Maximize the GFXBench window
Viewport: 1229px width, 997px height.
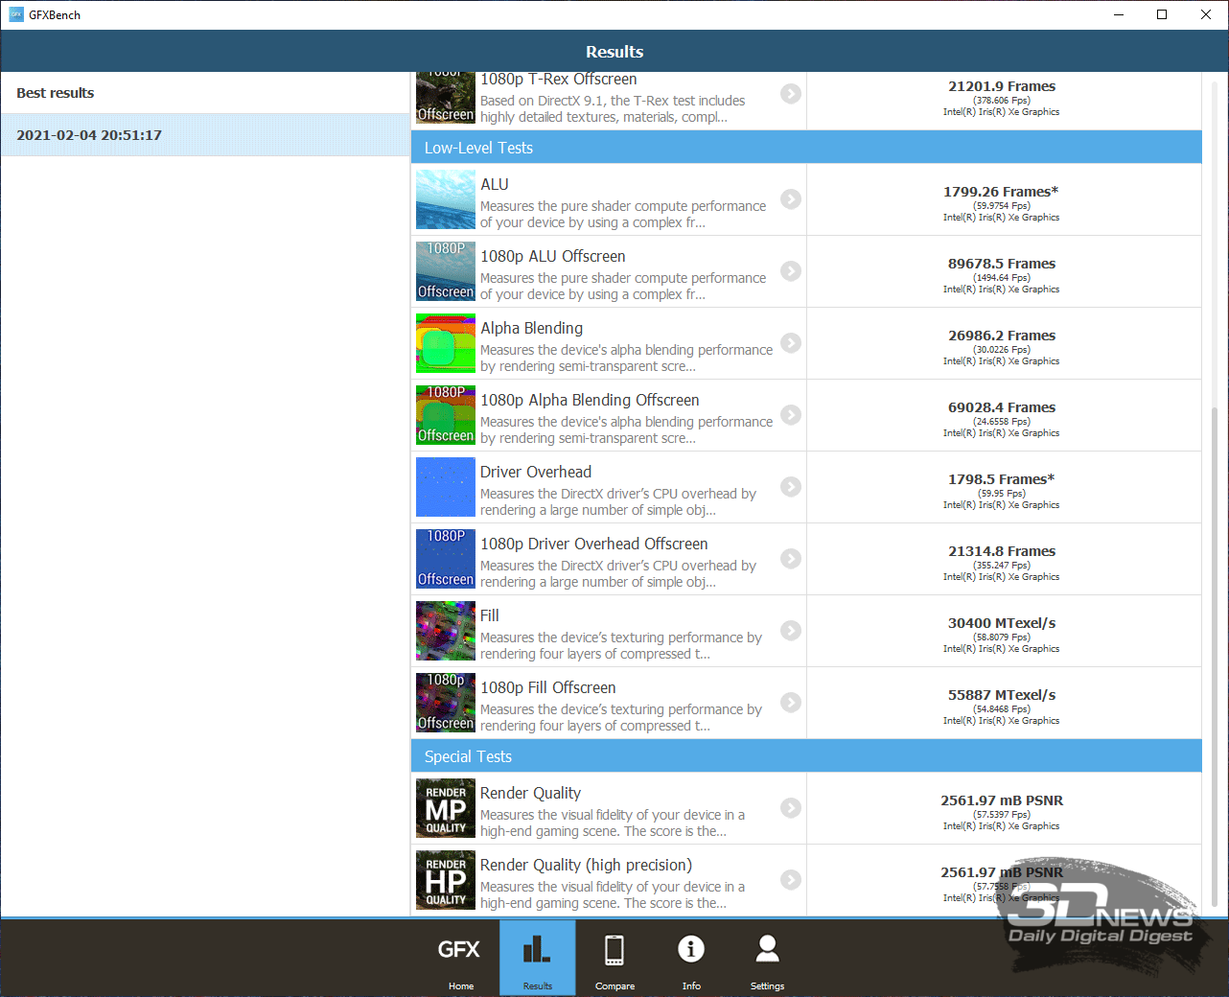click(1162, 14)
